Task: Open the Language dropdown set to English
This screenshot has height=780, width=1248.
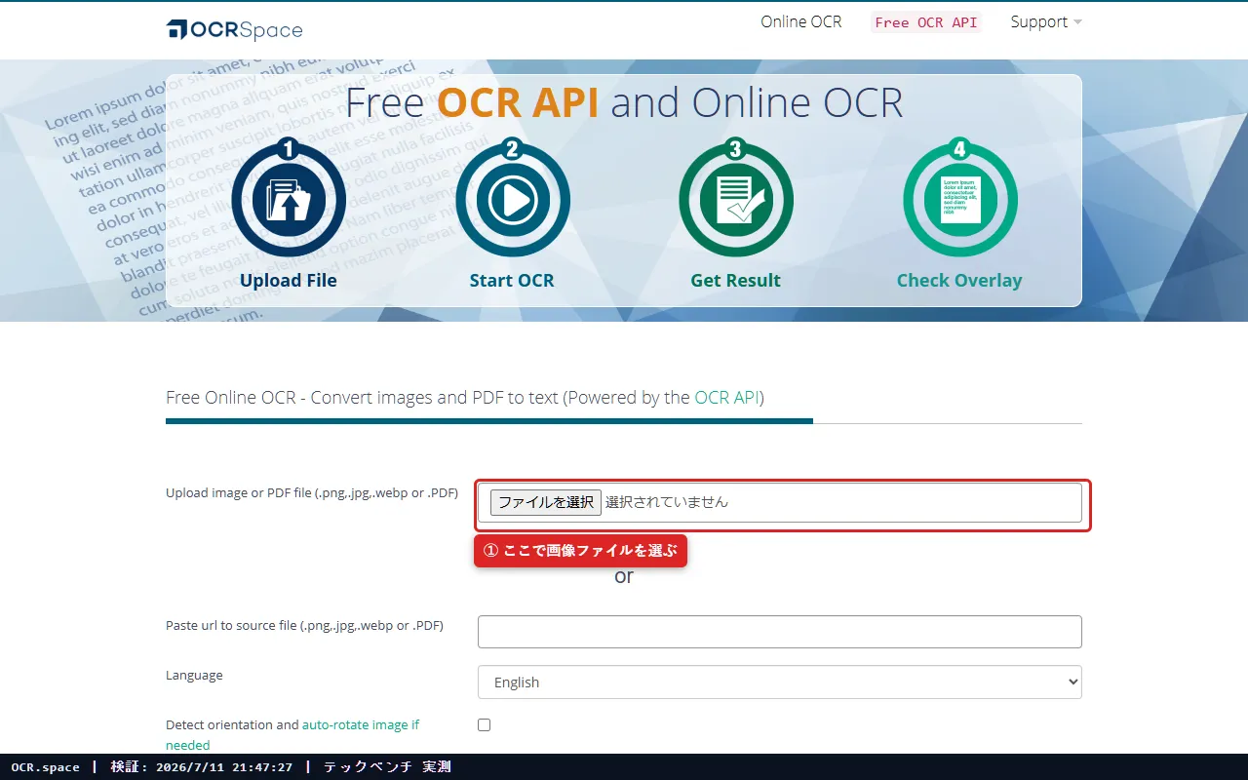Action: pyautogui.click(x=780, y=682)
